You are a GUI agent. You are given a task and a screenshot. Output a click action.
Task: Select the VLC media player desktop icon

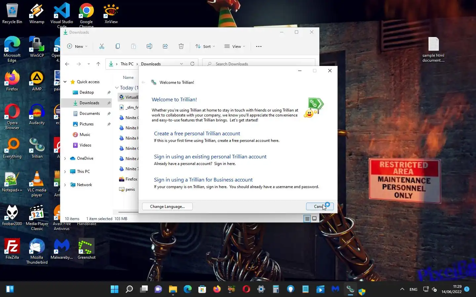click(x=37, y=184)
